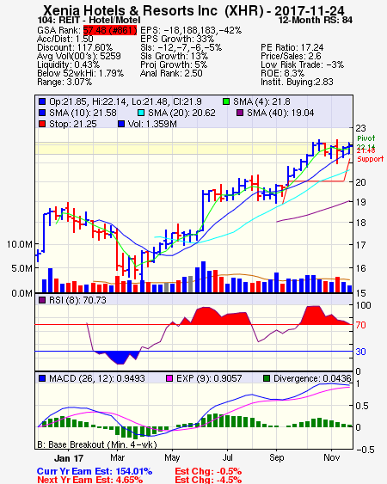This screenshot has height=484, width=387.
Task: Click the red Stop legend swatch
Action: (42, 124)
